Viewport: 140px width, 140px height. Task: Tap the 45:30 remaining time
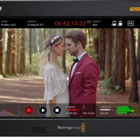pos(104,113)
